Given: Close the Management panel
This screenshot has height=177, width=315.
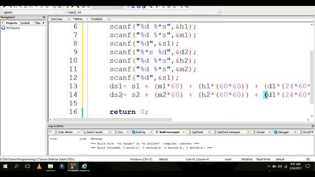Looking at the screenshot, I should pyautogui.click(x=44, y=17).
